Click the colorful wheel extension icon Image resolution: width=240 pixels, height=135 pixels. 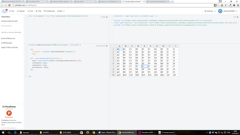pos(234,5)
